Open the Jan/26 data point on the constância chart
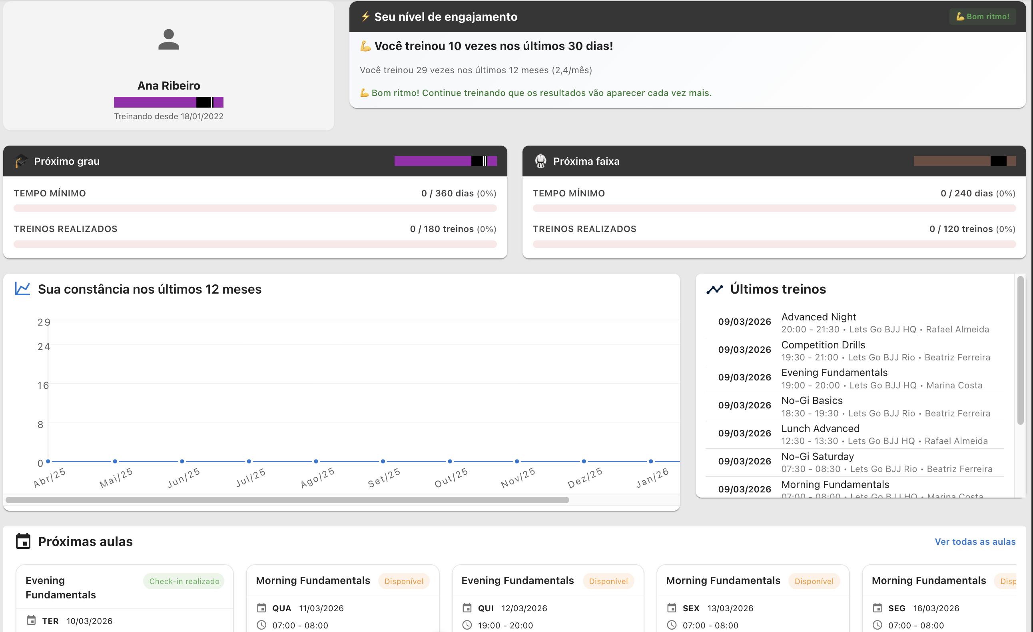This screenshot has height=632, width=1033. 650,462
